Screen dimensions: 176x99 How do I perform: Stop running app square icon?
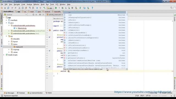[x=72, y=8]
